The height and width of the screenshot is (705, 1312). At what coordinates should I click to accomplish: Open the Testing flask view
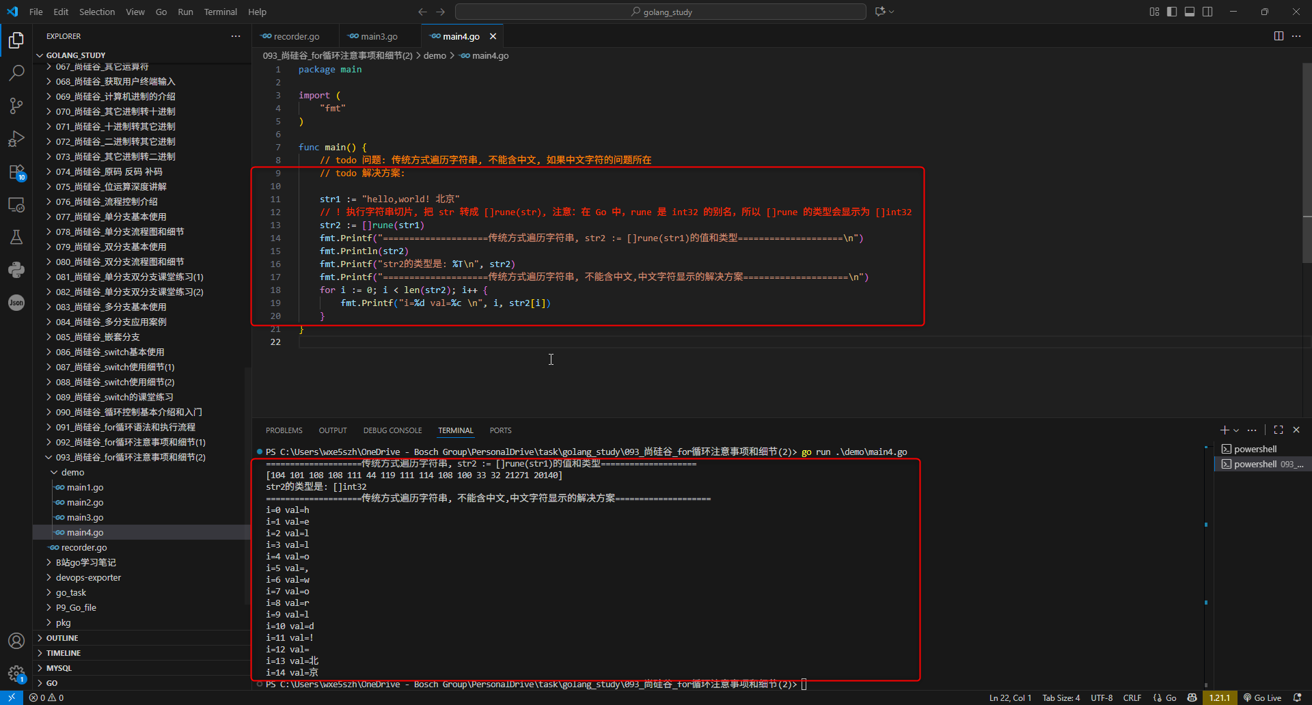16,237
